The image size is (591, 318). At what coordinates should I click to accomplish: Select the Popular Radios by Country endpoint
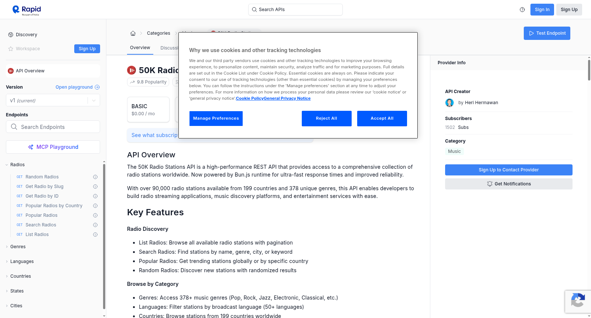tap(54, 206)
